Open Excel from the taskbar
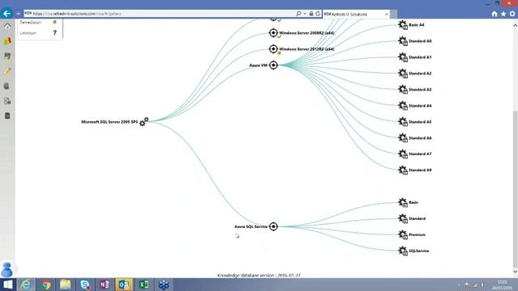The width and height of the screenshot is (518, 291). (x=144, y=285)
